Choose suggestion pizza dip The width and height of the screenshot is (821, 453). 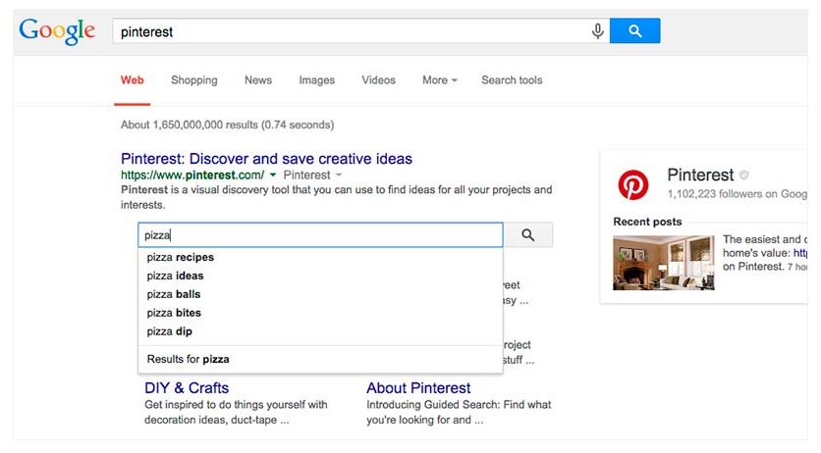tap(169, 331)
